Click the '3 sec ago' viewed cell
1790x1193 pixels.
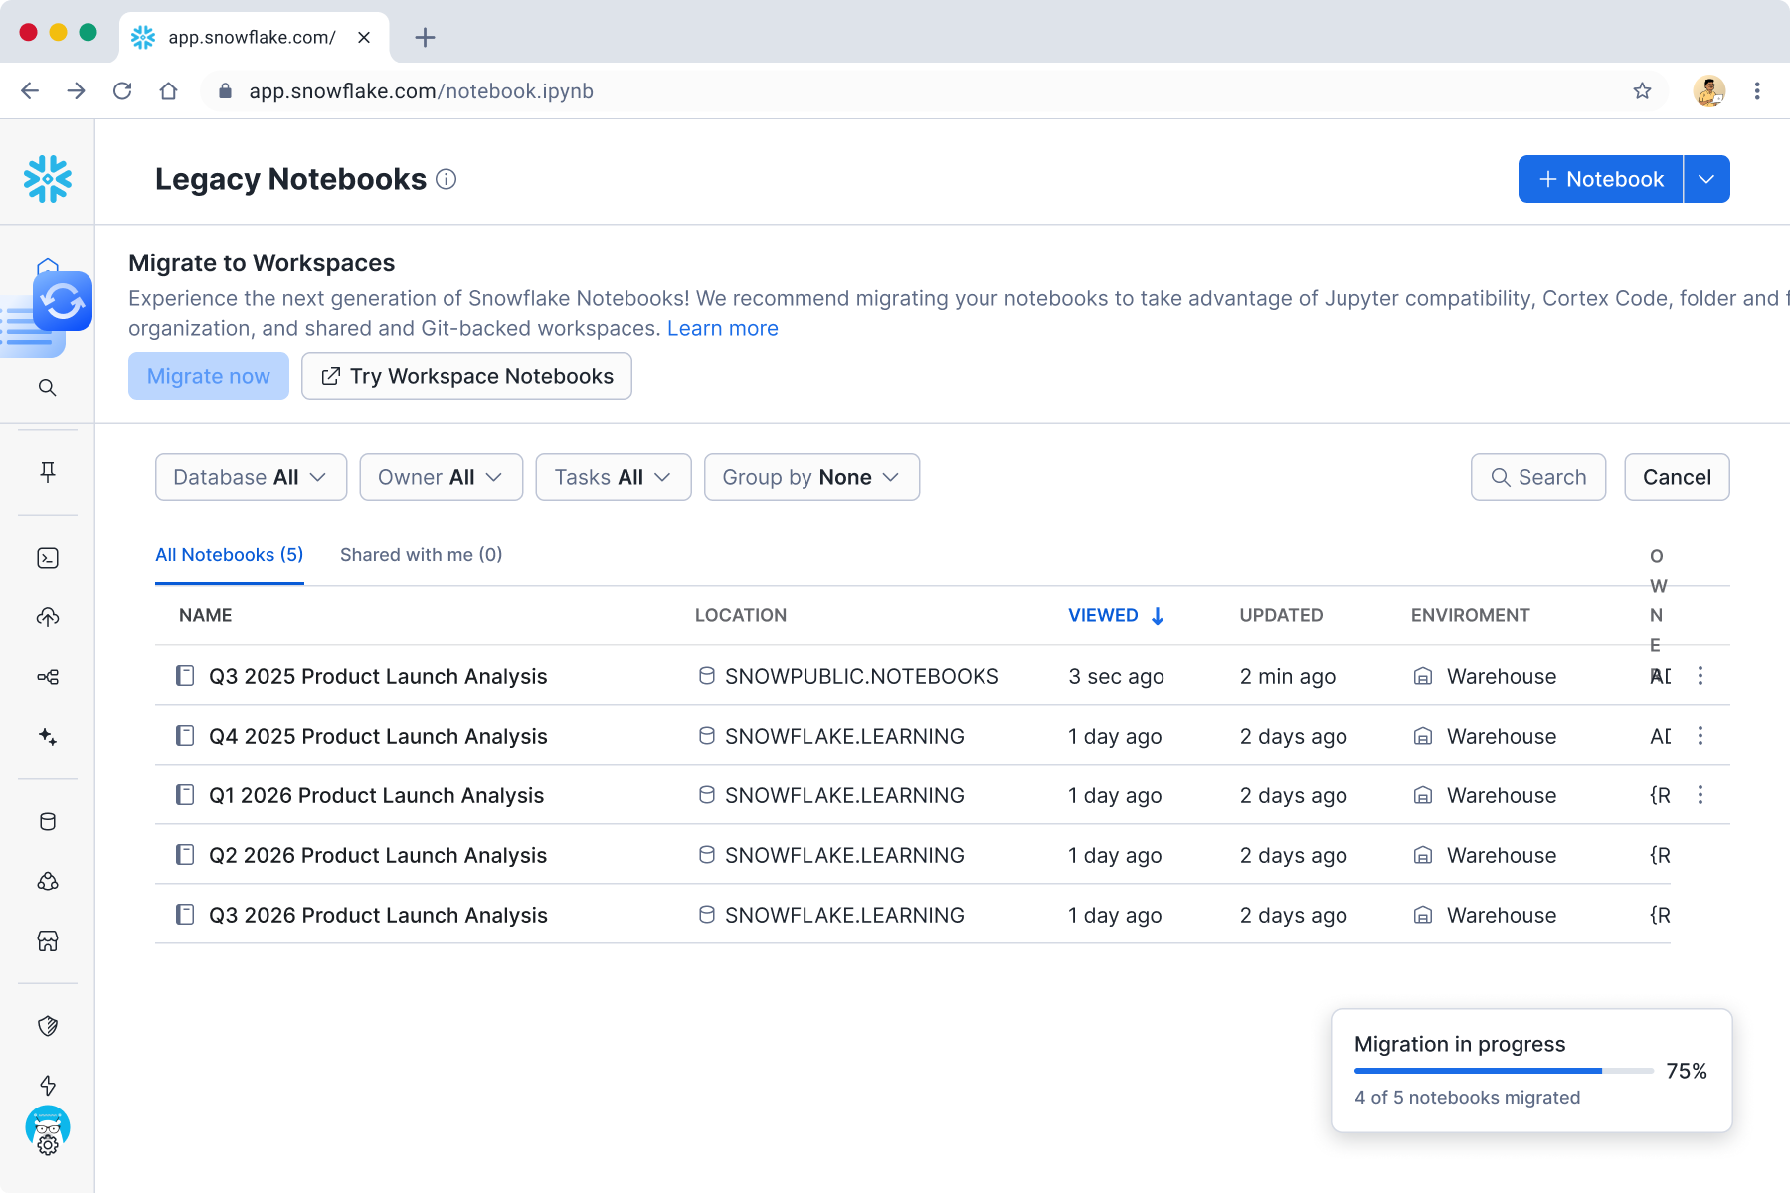pos(1116,676)
